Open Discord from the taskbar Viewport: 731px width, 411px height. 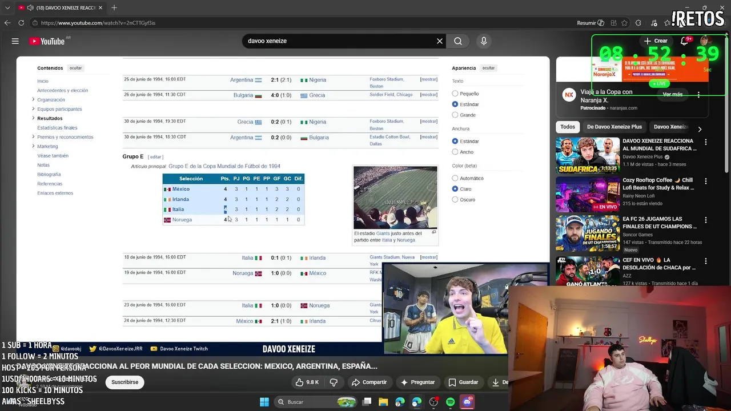[467, 402]
